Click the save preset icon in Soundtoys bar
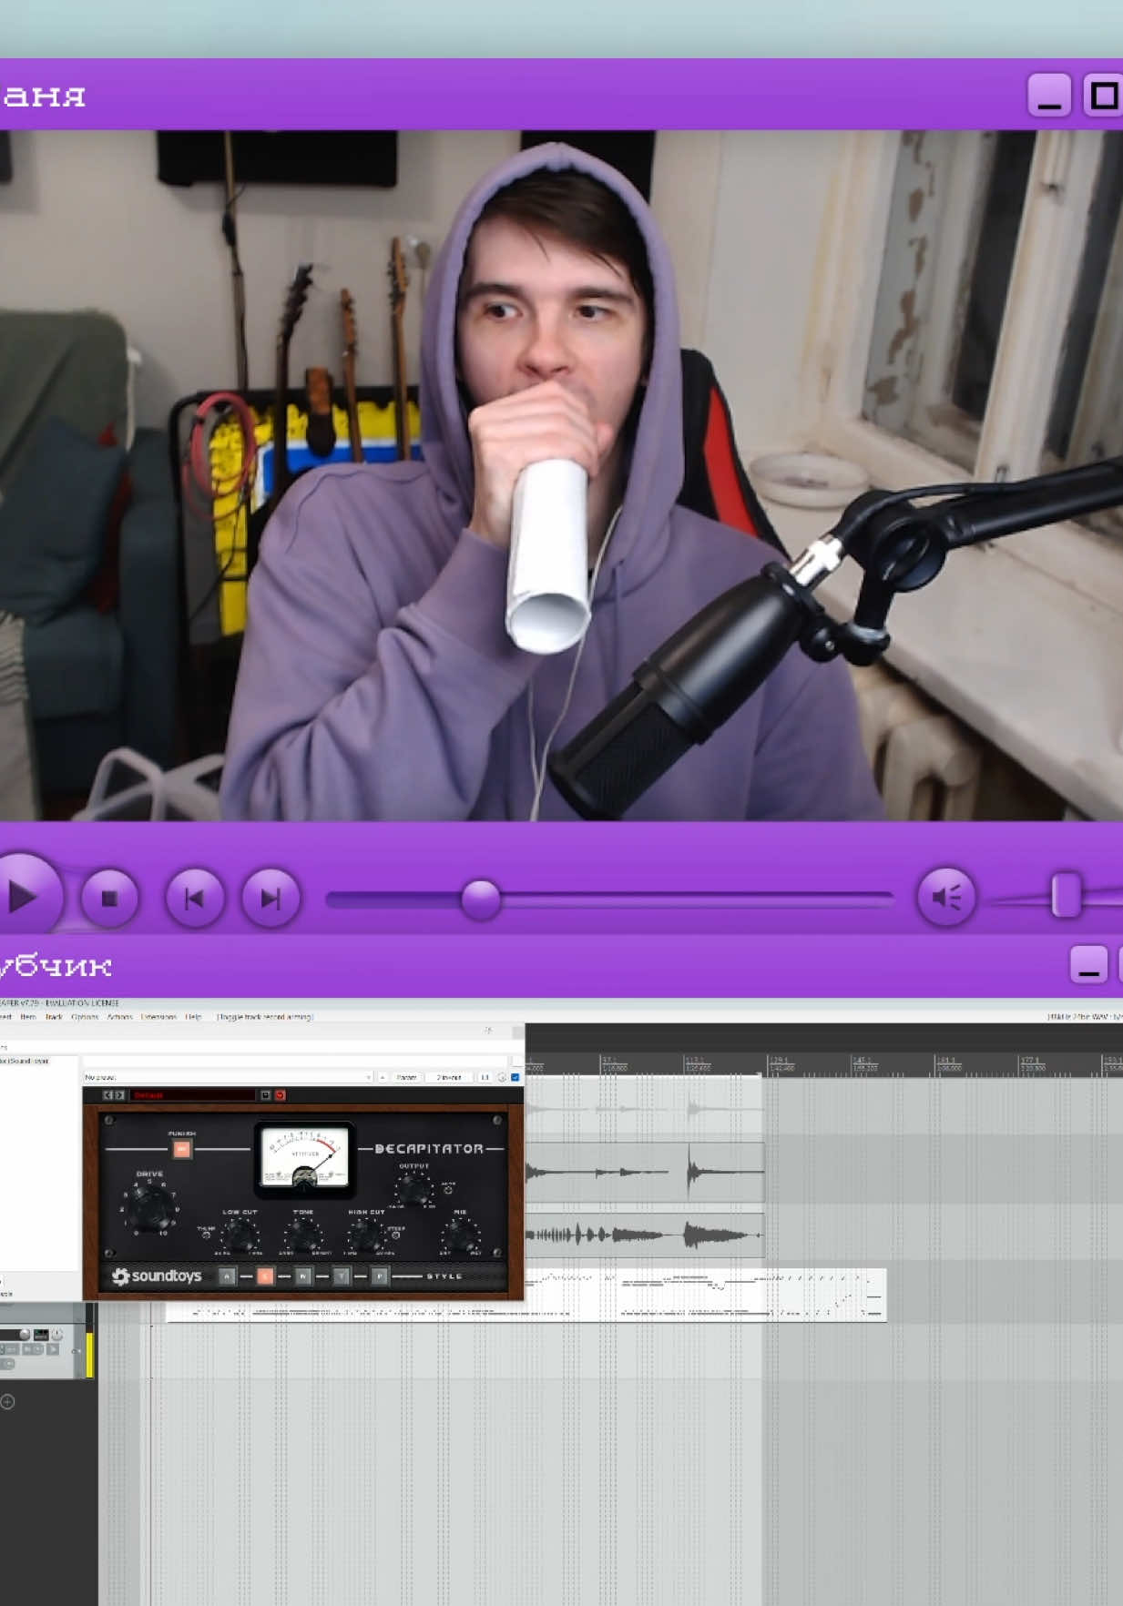The width and height of the screenshot is (1123, 1606). [x=266, y=1095]
